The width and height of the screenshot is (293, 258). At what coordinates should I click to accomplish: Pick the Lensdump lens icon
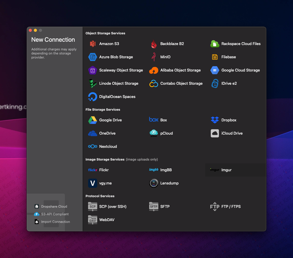point(154,183)
